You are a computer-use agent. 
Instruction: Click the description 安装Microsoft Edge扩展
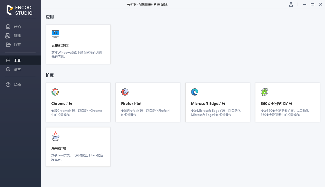pyautogui.click(x=216, y=113)
